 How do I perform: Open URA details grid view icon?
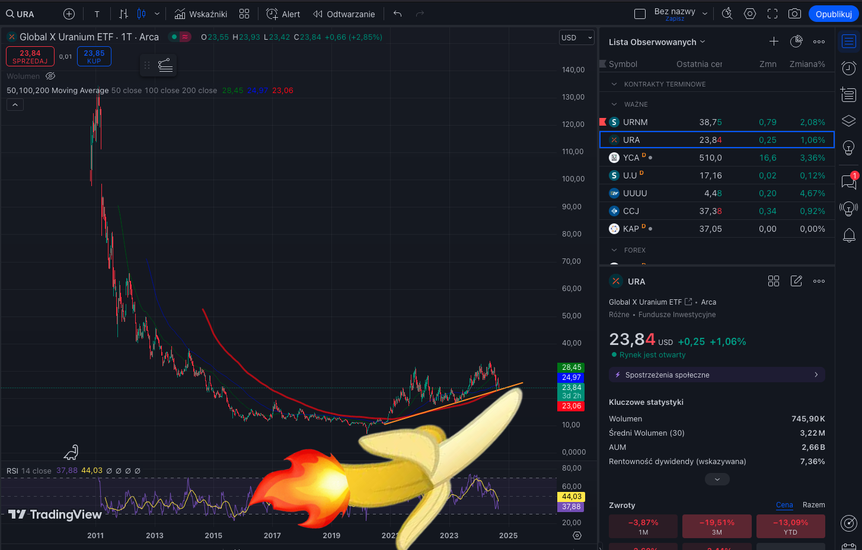[x=774, y=281]
